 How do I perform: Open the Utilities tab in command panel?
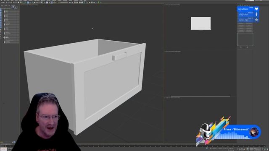[x=249, y=5]
